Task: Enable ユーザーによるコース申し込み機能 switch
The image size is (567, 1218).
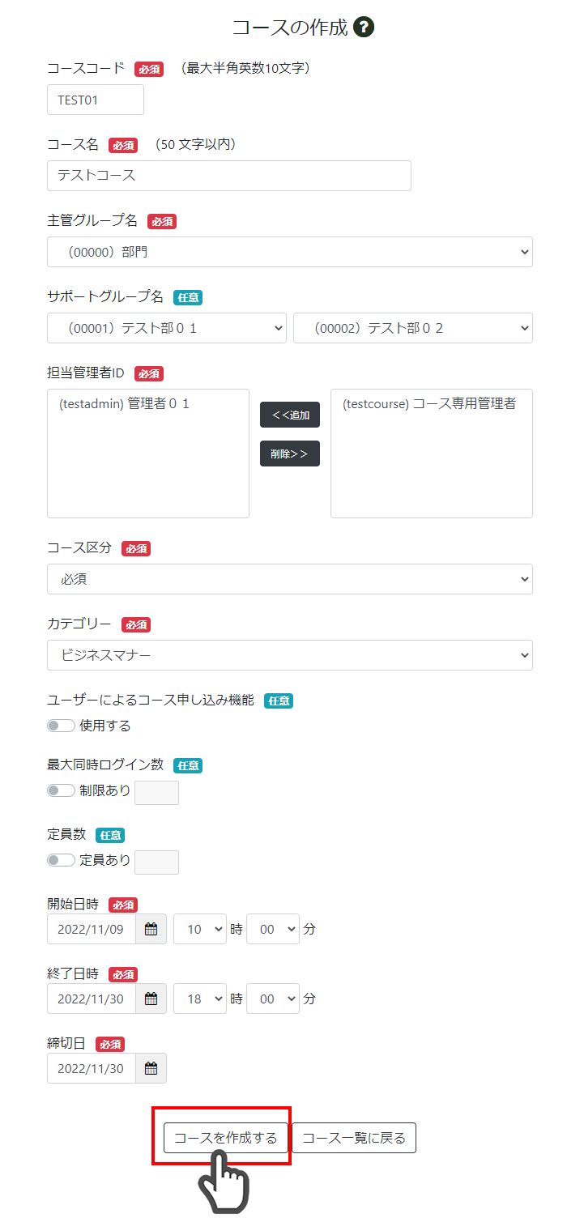Action: pos(61,726)
